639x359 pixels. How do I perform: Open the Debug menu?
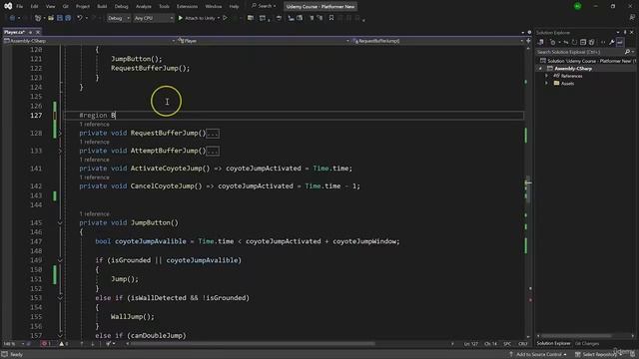coord(121,6)
